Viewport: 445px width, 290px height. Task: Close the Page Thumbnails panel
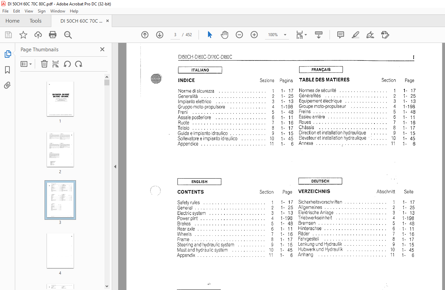tap(102, 50)
